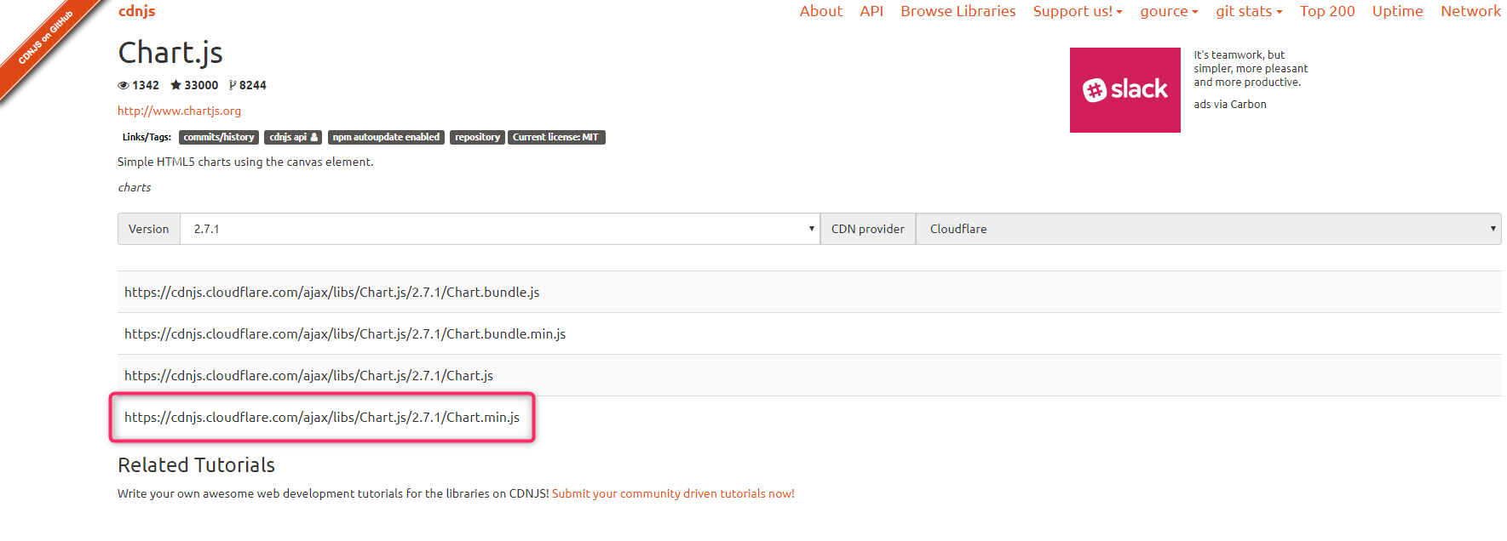Open the cdnjs api tag
This screenshot has width=1507, height=541.
(x=292, y=137)
